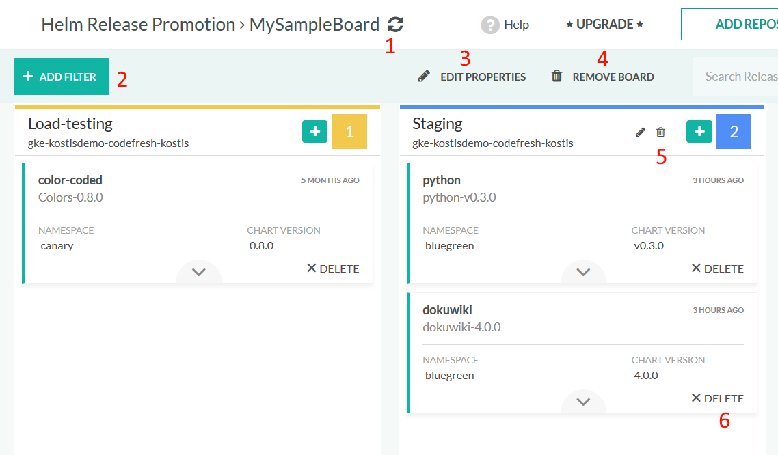This screenshot has height=455, width=778.
Task: Focus the Search Releases input field
Action: [x=738, y=77]
